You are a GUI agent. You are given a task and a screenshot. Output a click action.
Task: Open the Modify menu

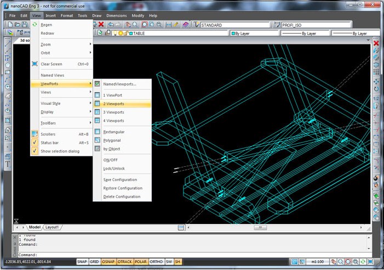138,15
